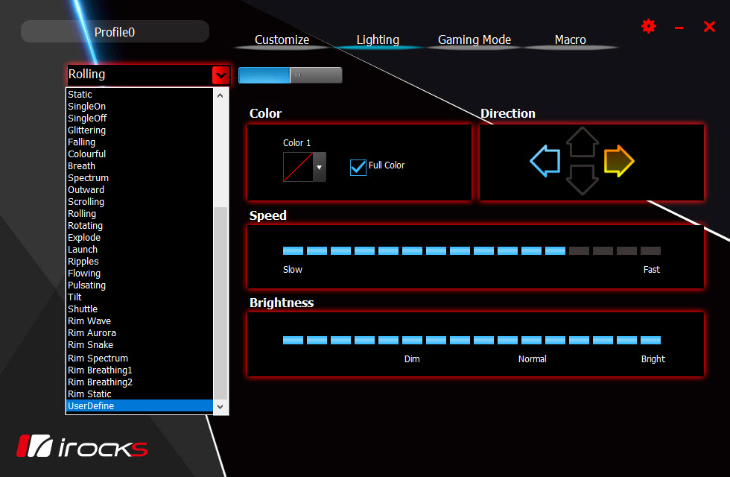The height and width of the screenshot is (477, 730).
Task: Choose Rolling from the effect list
Action: pos(140,214)
